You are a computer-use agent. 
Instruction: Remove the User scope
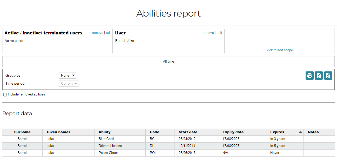click(208, 33)
